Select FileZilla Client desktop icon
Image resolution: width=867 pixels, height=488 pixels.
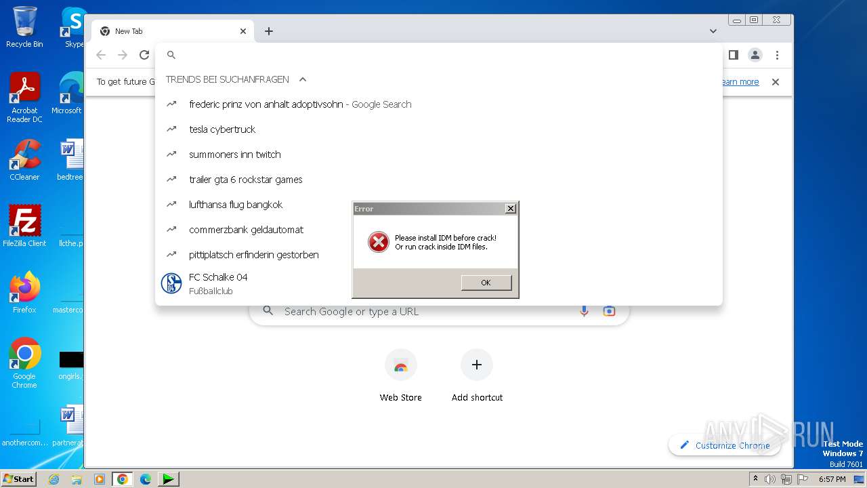pos(24,226)
